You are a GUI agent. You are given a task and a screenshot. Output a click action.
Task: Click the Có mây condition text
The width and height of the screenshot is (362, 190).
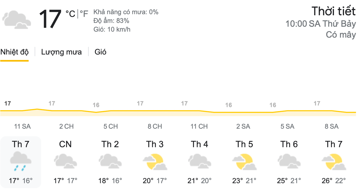click(x=341, y=35)
